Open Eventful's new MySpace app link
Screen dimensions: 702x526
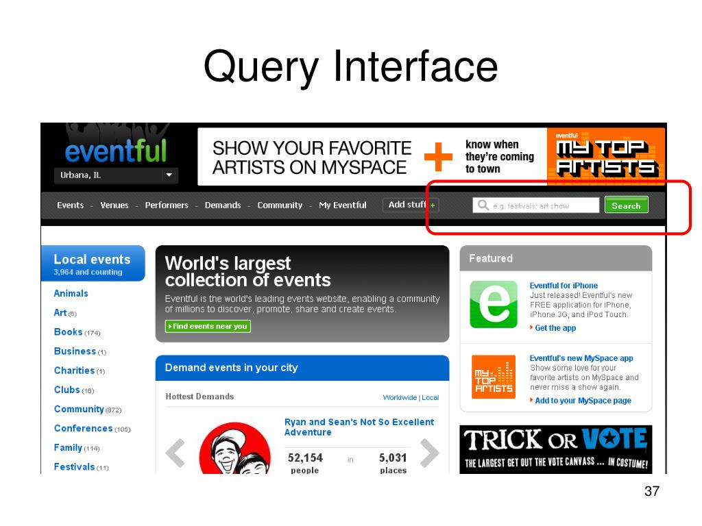point(581,358)
